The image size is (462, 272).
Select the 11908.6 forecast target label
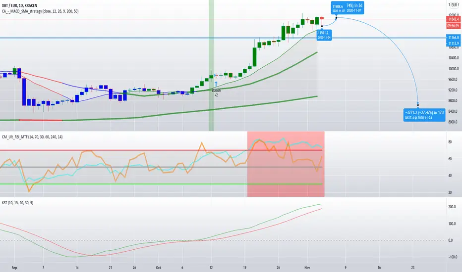(x=347, y=8)
